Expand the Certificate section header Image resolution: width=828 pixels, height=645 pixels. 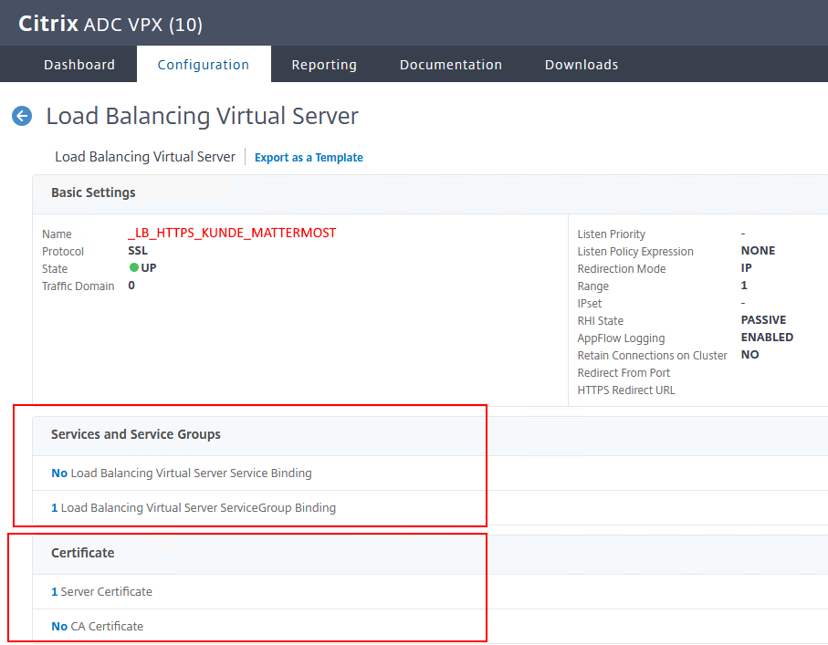[x=83, y=553]
